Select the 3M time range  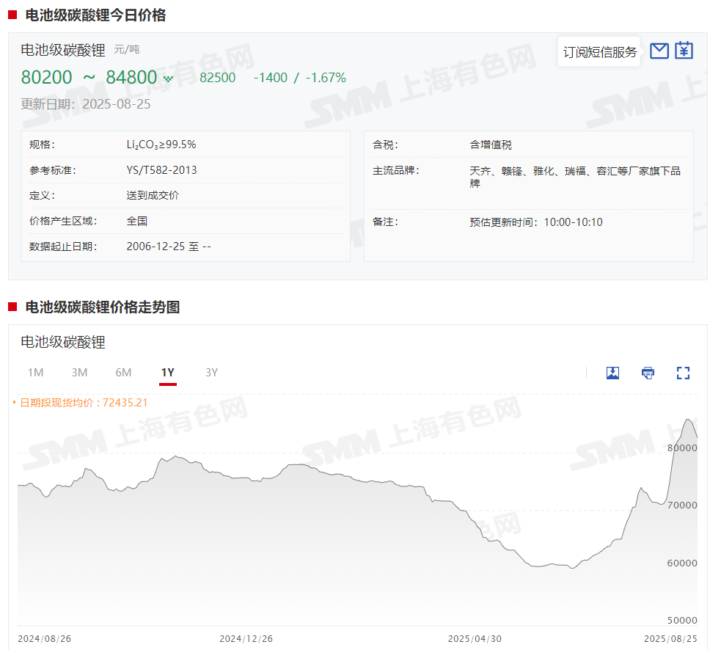click(79, 373)
